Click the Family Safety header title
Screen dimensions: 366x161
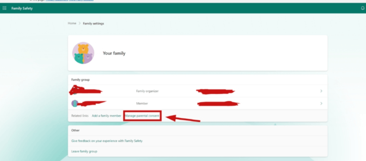22,9
